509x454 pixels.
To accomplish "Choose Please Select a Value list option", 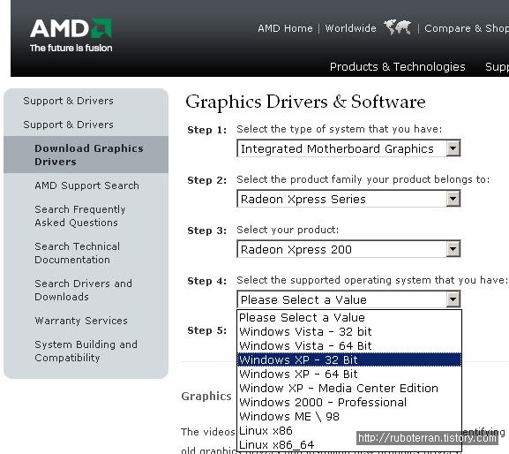I will [349, 317].
